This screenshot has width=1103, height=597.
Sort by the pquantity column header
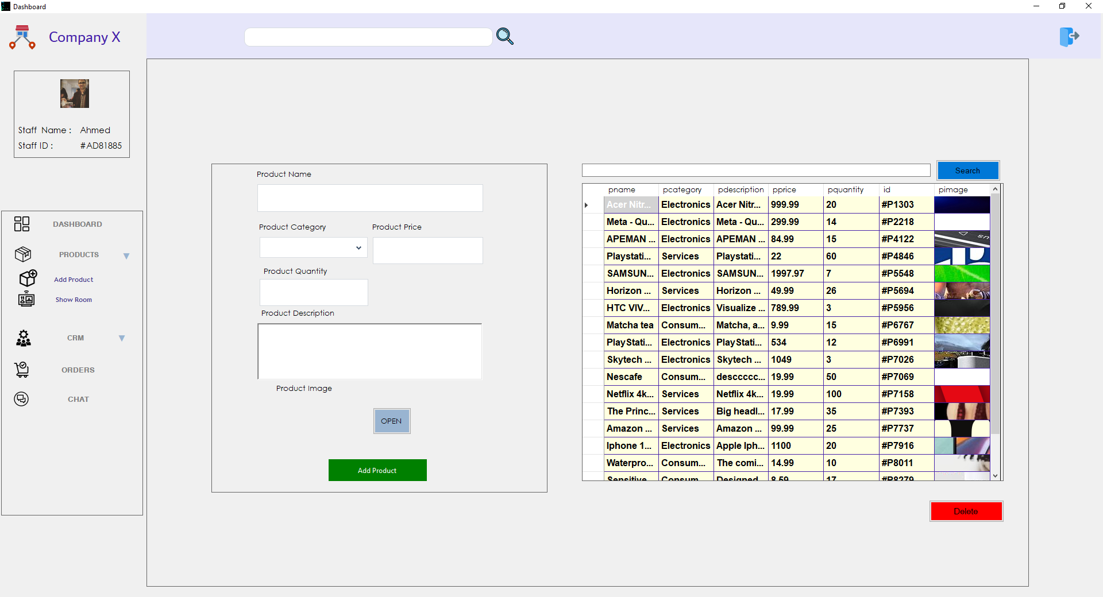pyautogui.click(x=850, y=190)
